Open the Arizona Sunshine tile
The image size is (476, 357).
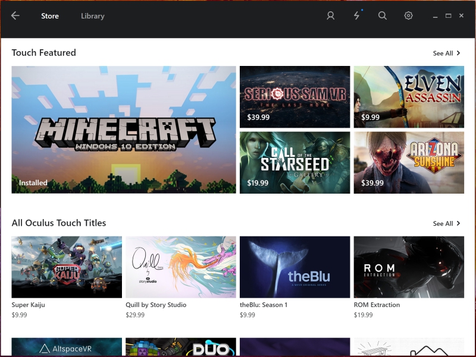[409, 162]
